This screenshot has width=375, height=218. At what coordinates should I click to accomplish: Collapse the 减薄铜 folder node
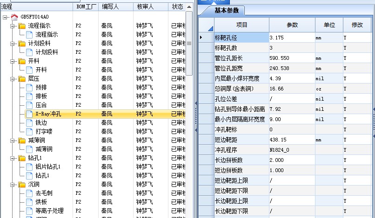(x=13, y=141)
